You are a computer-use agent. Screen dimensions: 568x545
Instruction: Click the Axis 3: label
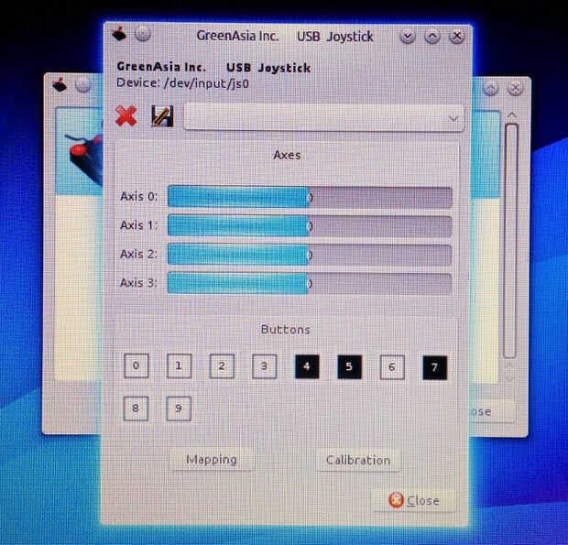(x=138, y=282)
